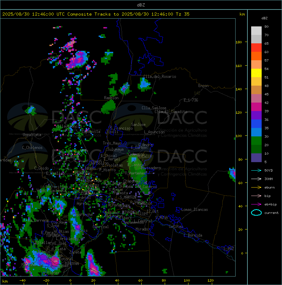Click the E_1-736 map label
This screenshot has width=282, height=285.
[x=191, y=100]
